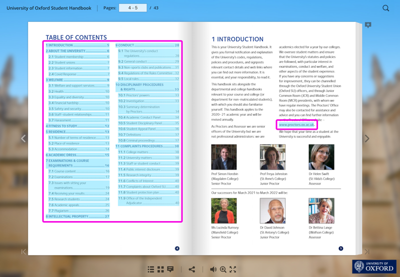Open contents entry 10.1 Proctors' powers
The image size is (400, 277).
click(x=148, y=95)
